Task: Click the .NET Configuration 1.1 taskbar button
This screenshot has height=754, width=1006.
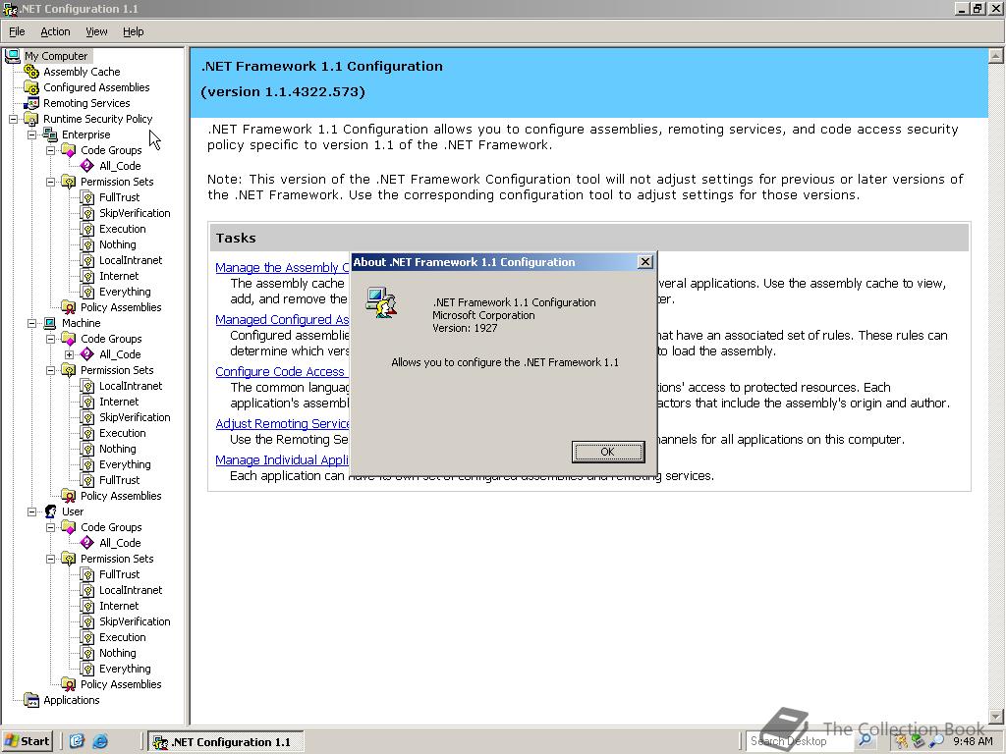Action: click(226, 742)
